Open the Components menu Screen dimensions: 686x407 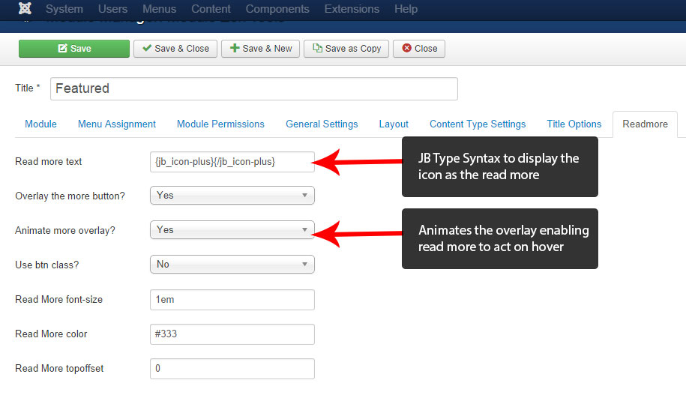pyautogui.click(x=277, y=9)
